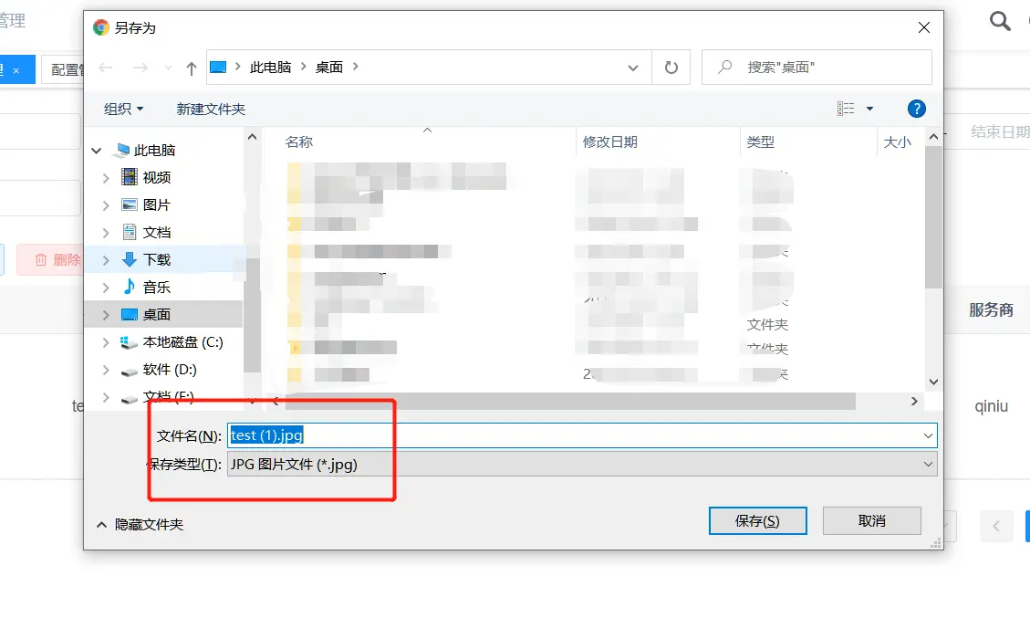Sort by the 类型 column header

(x=760, y=142)
